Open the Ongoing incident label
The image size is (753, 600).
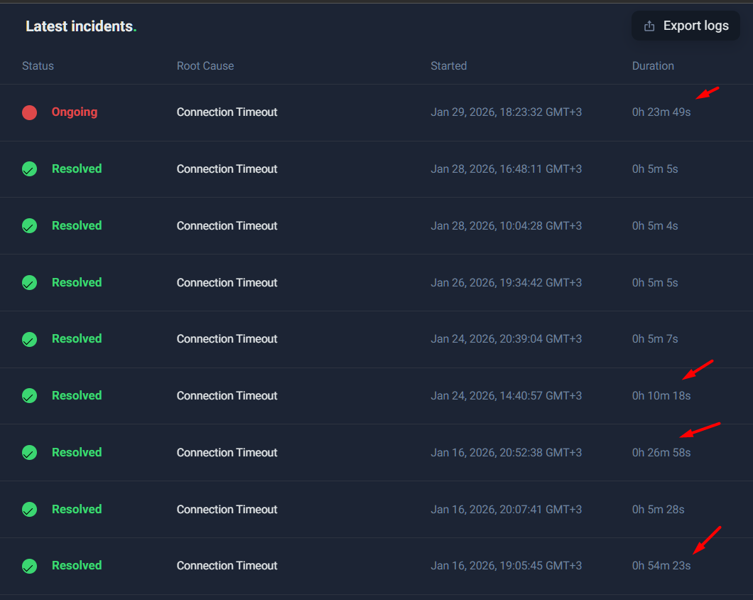pos(75,112)
